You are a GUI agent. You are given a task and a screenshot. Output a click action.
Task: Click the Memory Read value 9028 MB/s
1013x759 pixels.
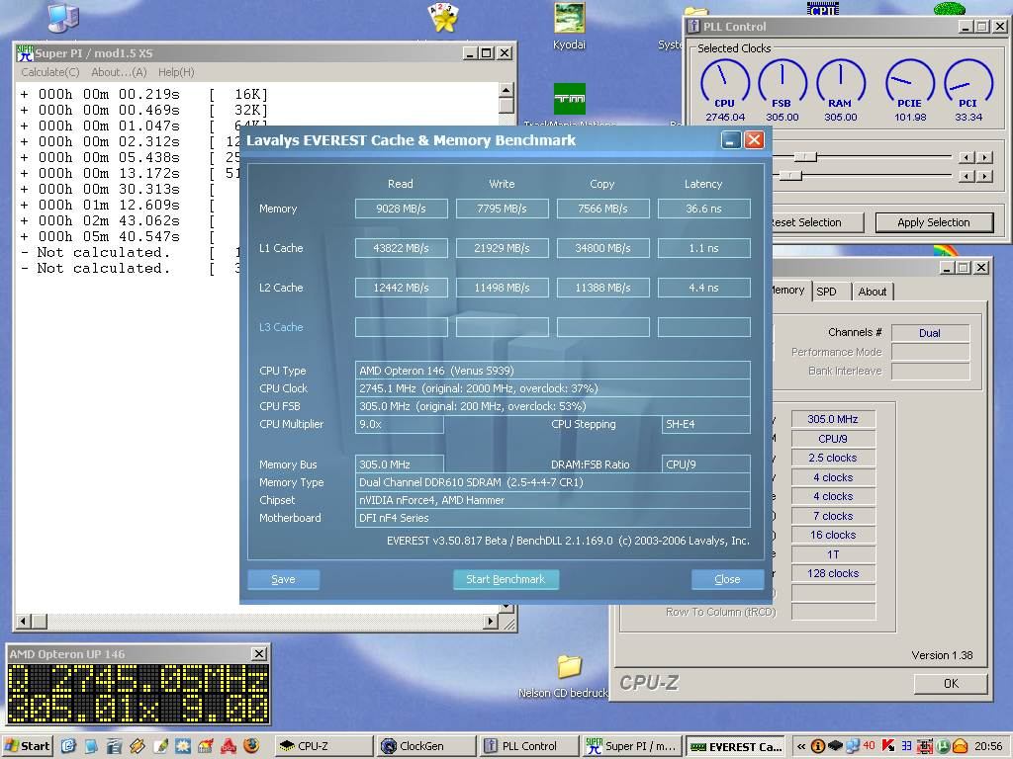coord(402,209)
